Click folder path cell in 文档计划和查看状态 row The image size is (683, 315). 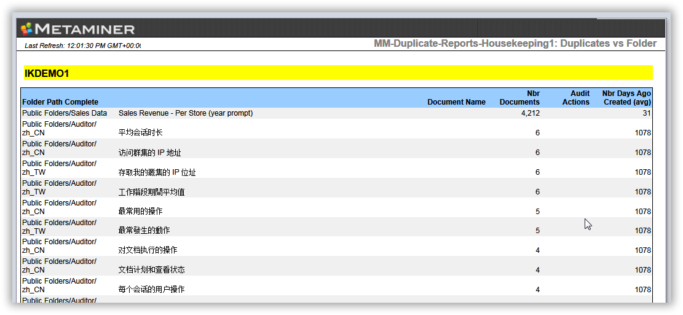point(59,265)
